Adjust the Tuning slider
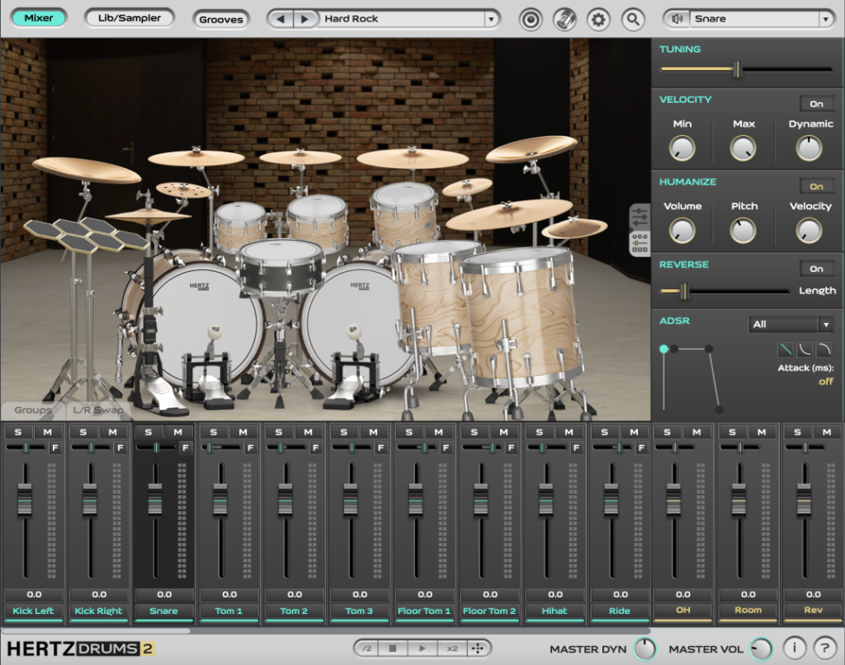845x665 pixels. click(737, 67)
